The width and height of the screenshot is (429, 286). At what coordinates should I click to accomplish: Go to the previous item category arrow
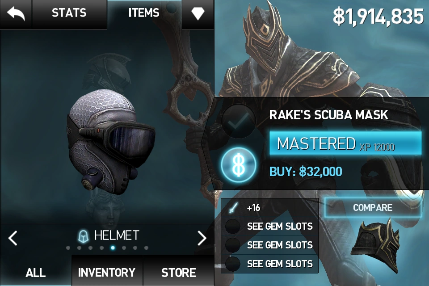coord(13,238)
